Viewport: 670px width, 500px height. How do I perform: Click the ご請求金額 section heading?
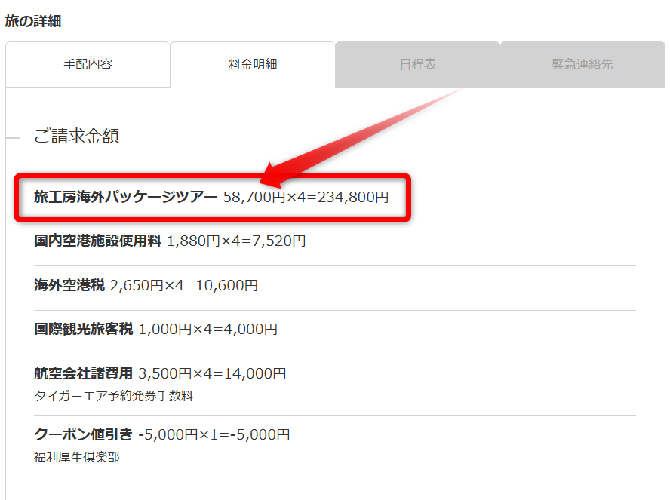tap(76, 137)
